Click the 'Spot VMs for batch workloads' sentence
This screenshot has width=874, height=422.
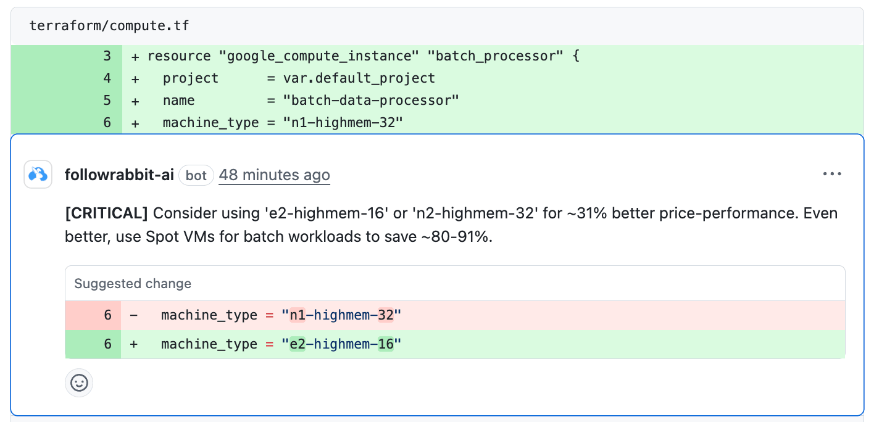pyautogui.click(x=278, y=236)
